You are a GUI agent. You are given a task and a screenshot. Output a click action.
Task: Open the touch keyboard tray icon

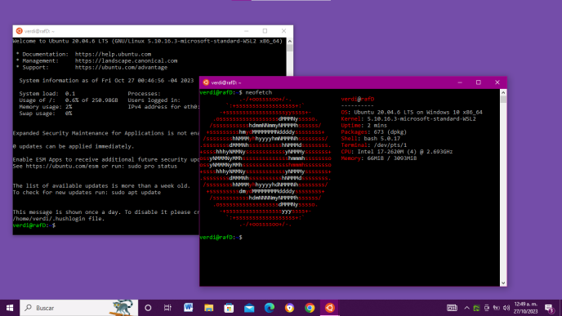click(452, 308)
